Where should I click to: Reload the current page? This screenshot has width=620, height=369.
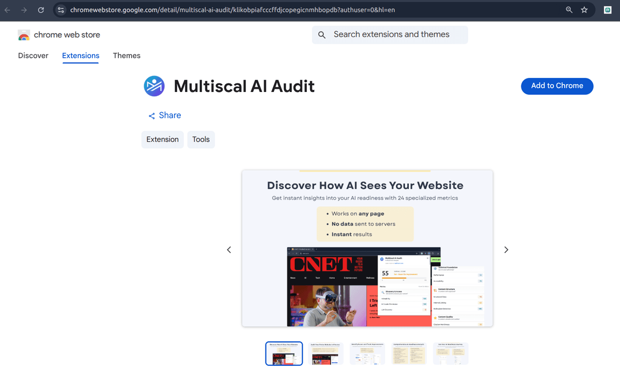point(41,10)
